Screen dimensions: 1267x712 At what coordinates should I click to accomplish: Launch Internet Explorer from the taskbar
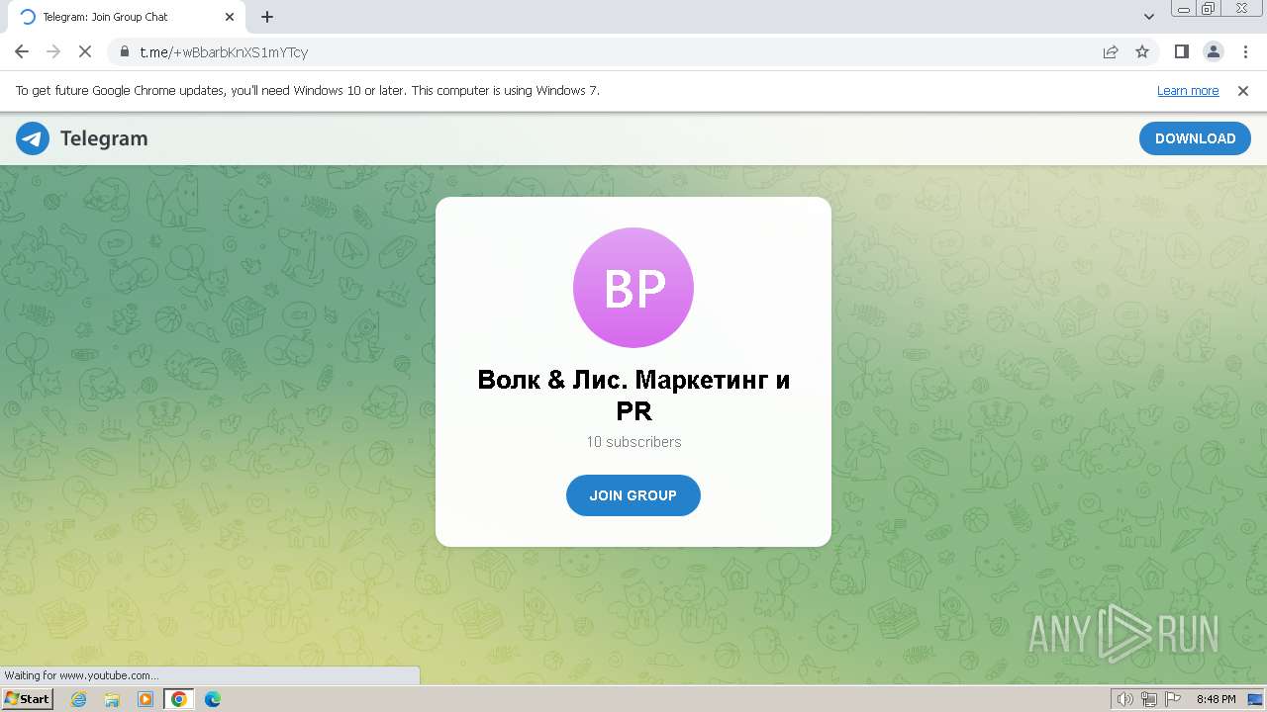pos(79,699)
